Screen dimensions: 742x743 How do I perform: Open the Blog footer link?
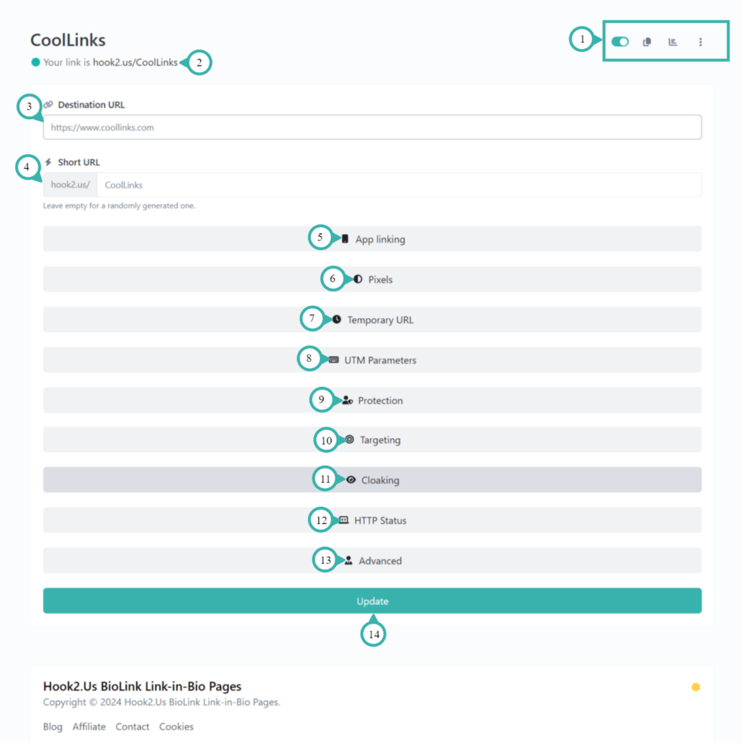pyautogui.click(x=53, y=727)
